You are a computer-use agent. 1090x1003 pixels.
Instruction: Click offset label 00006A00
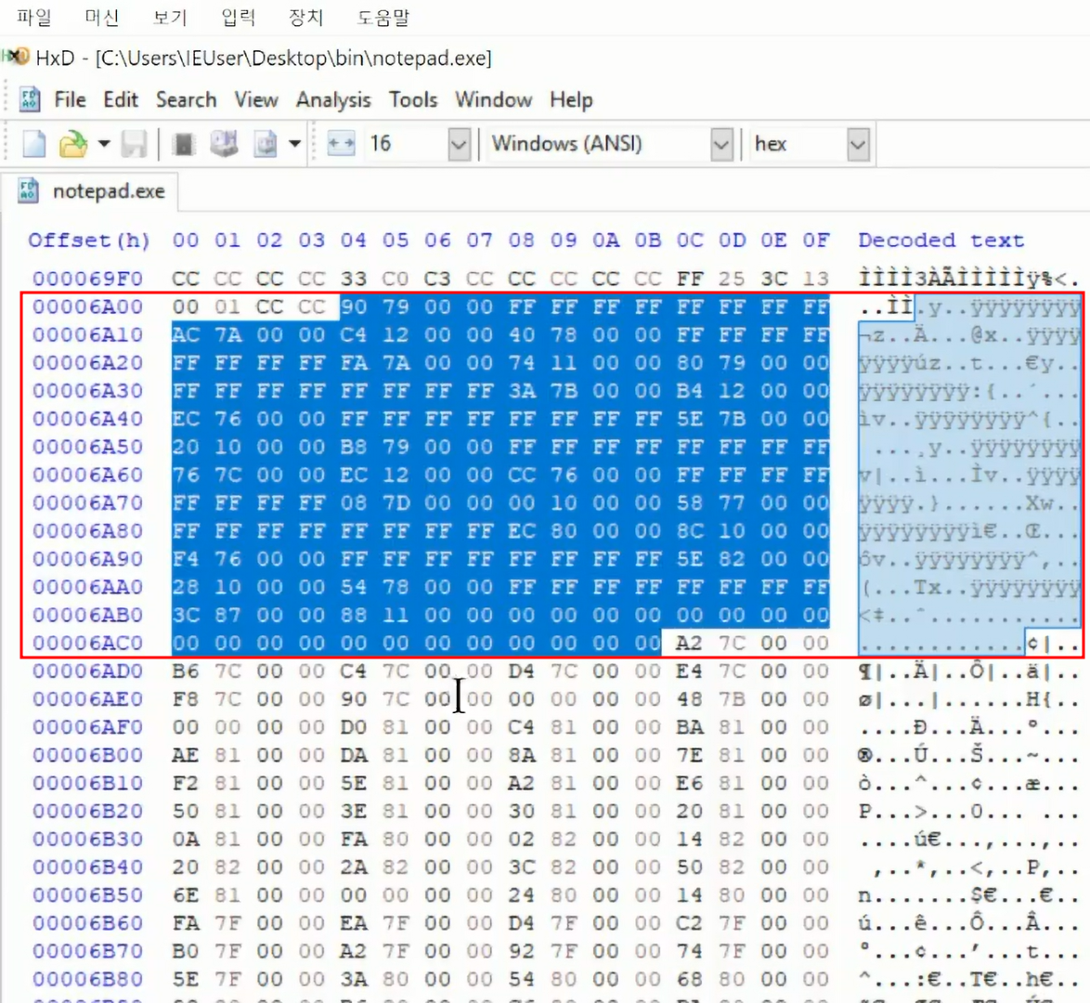click(x=87, y=306)
